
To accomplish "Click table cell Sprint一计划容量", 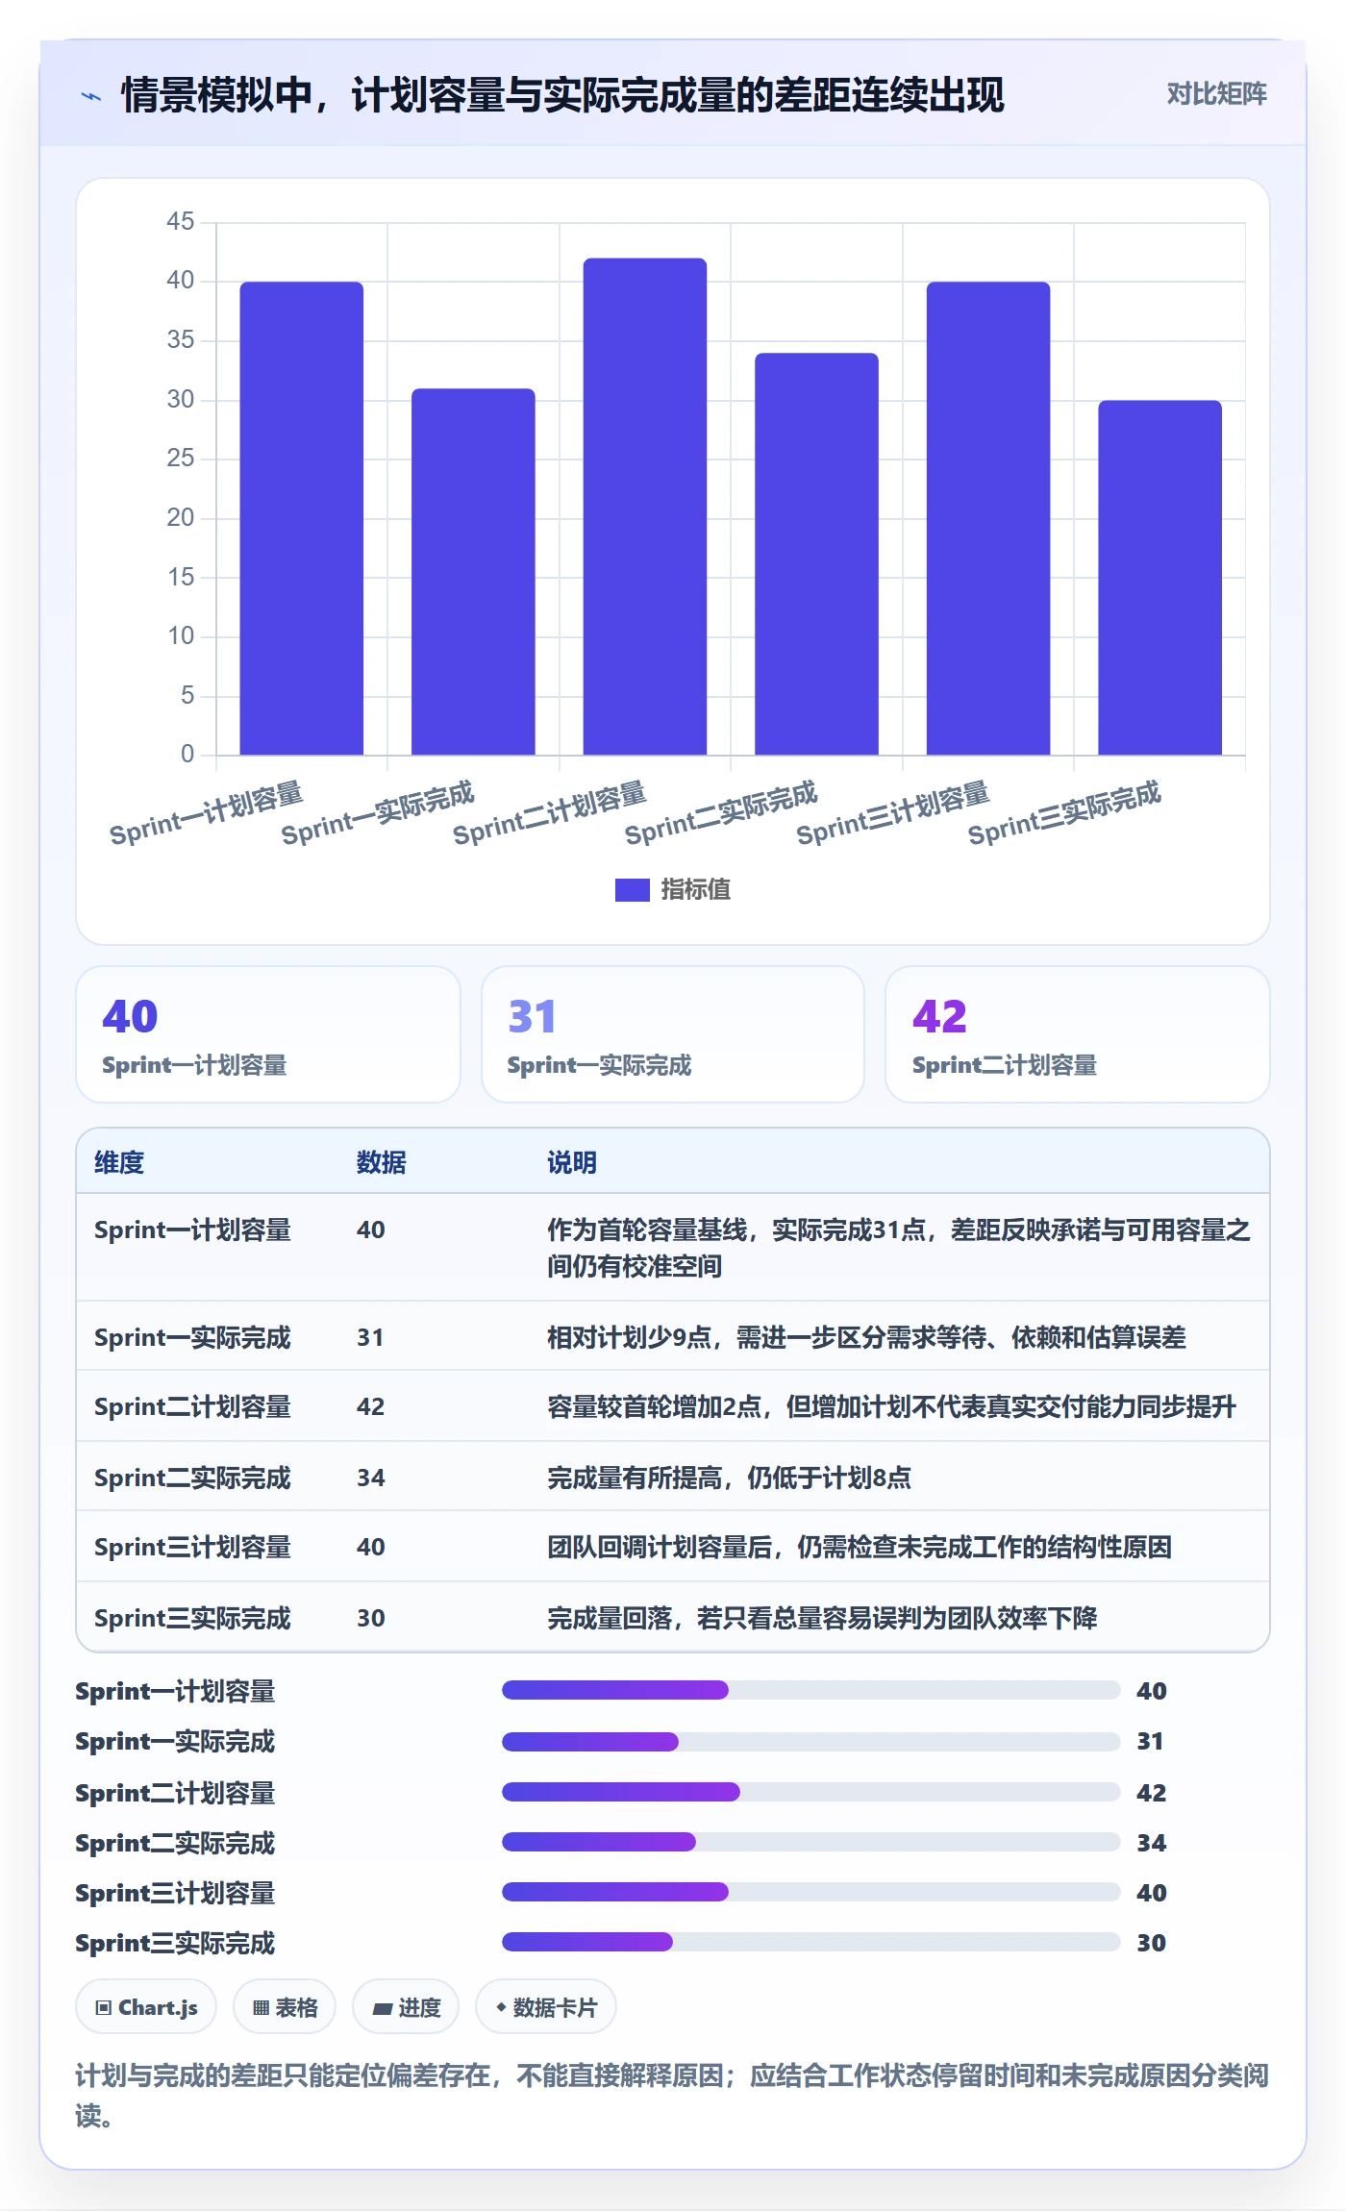I will click(x=192, y=1230).
